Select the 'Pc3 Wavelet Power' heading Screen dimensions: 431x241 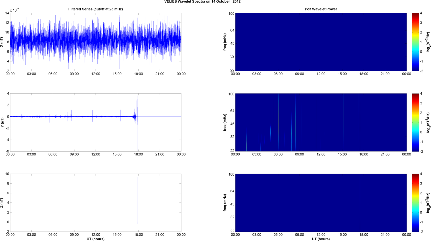(321, 9)
